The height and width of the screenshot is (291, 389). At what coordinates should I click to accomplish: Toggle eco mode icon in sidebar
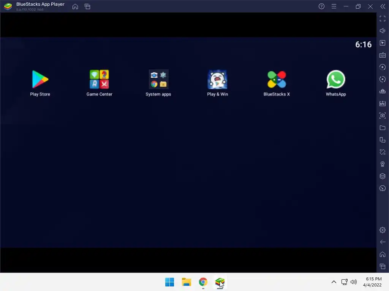click(383, 188)
